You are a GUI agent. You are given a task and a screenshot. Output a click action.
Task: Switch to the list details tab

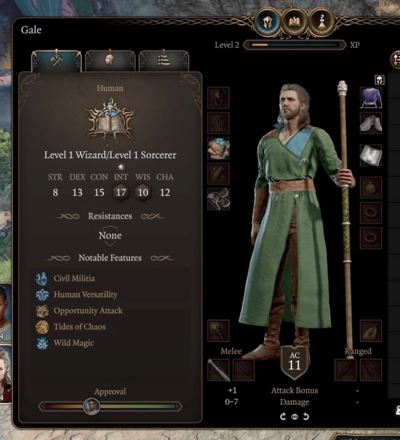[x=164, y=60]
